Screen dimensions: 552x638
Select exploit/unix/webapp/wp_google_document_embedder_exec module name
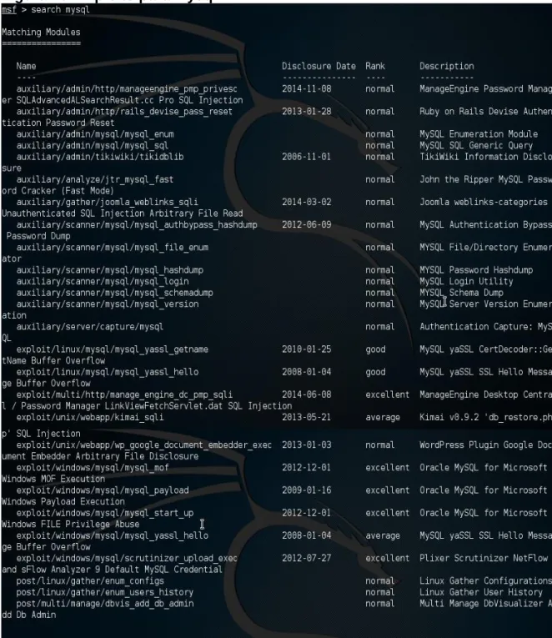point(144,445)
